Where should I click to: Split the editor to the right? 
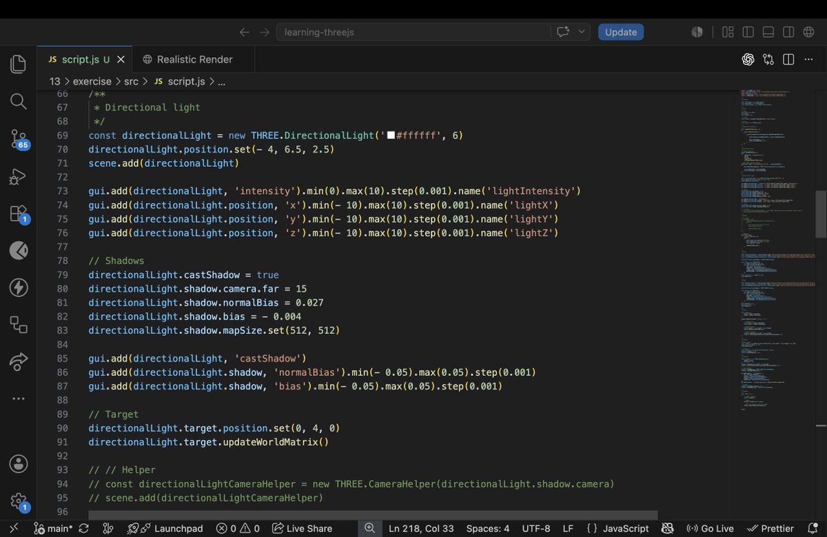[788, 60]
